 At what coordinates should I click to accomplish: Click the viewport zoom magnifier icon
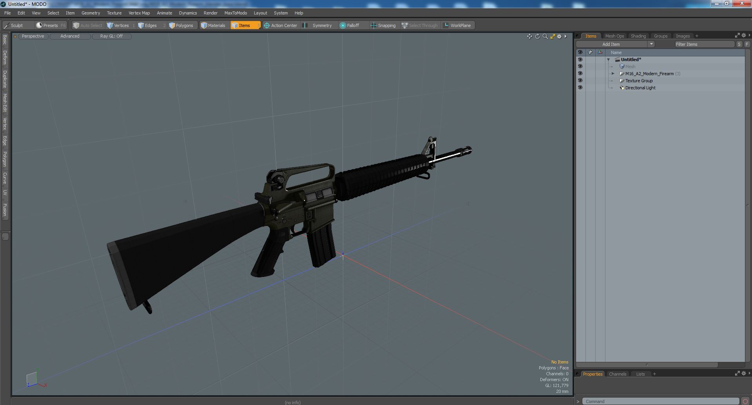[x=545, y=36]
